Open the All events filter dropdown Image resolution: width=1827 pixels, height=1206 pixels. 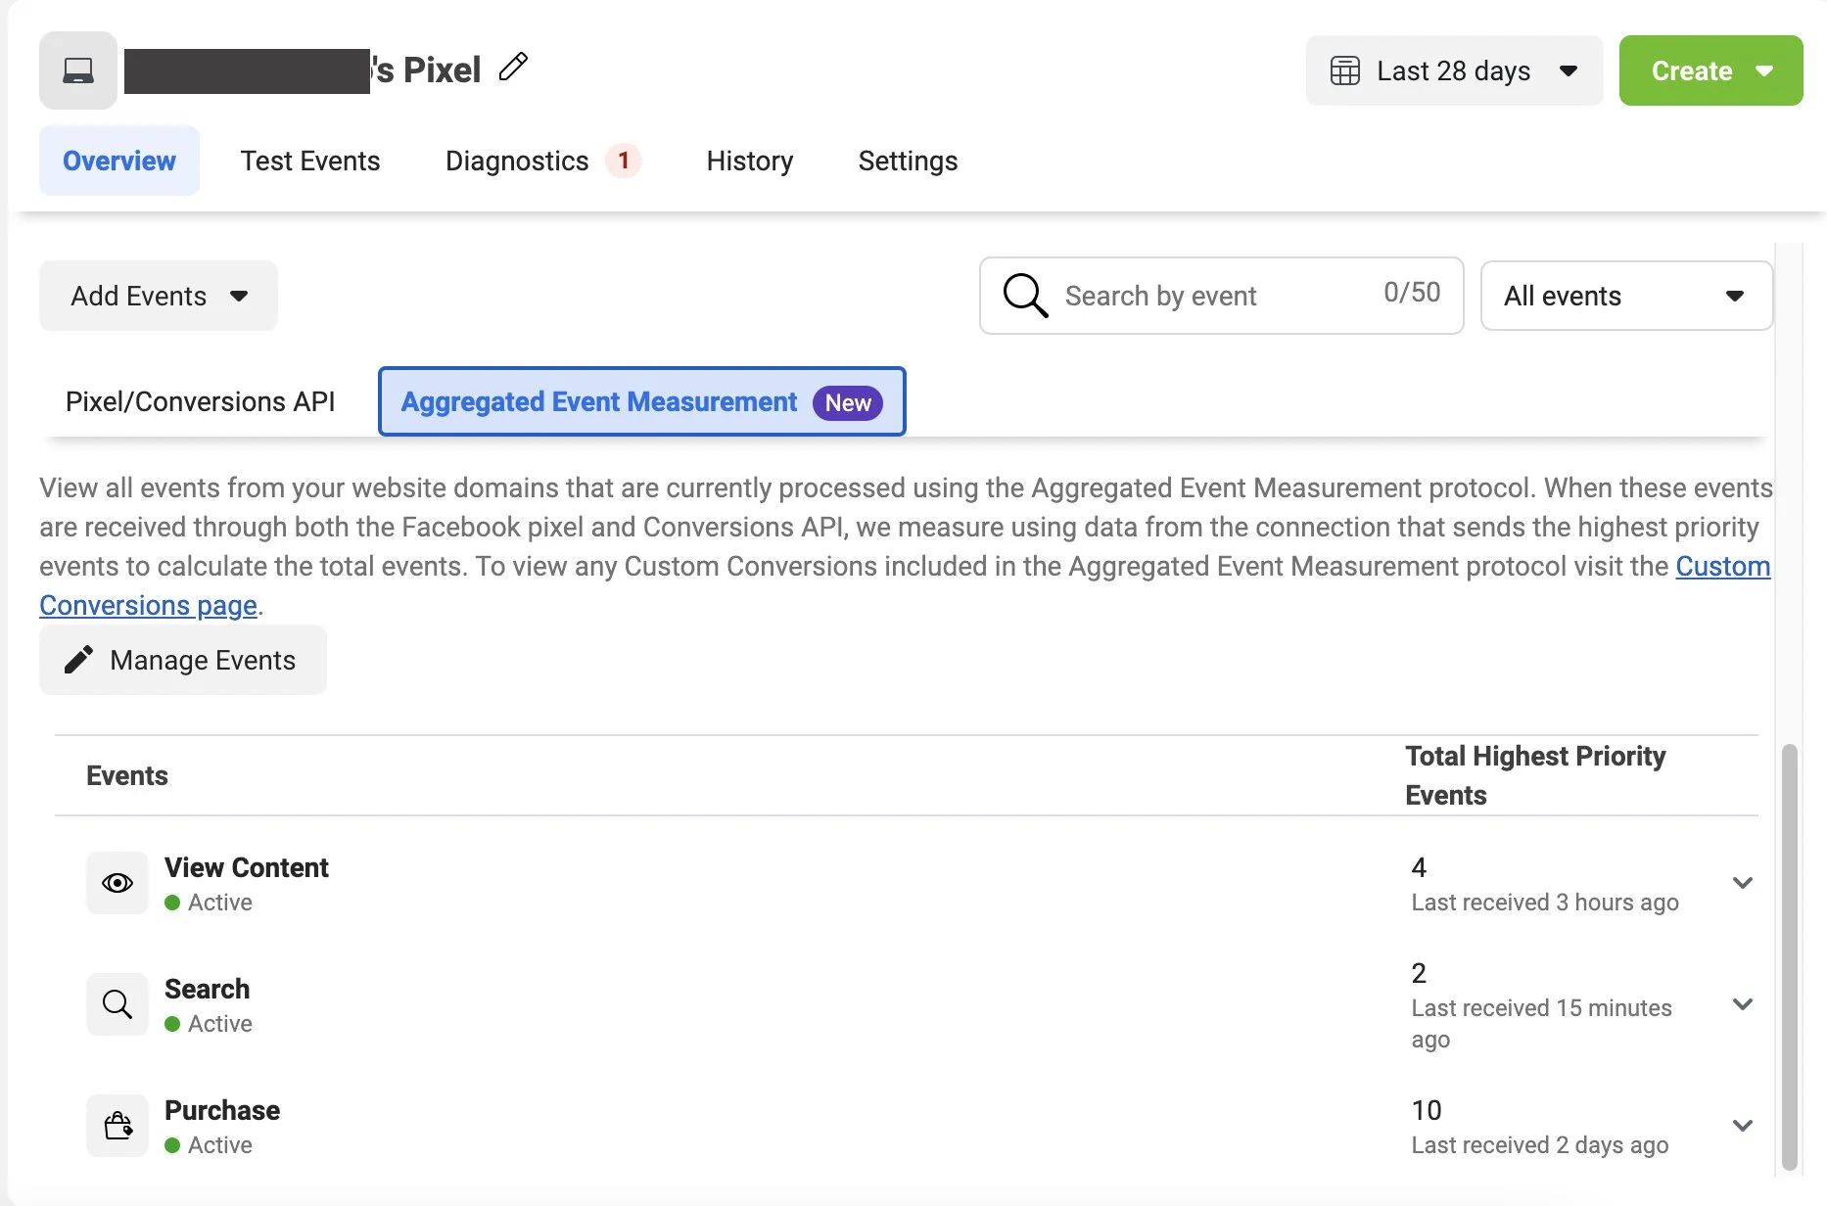click(1626, 296)
